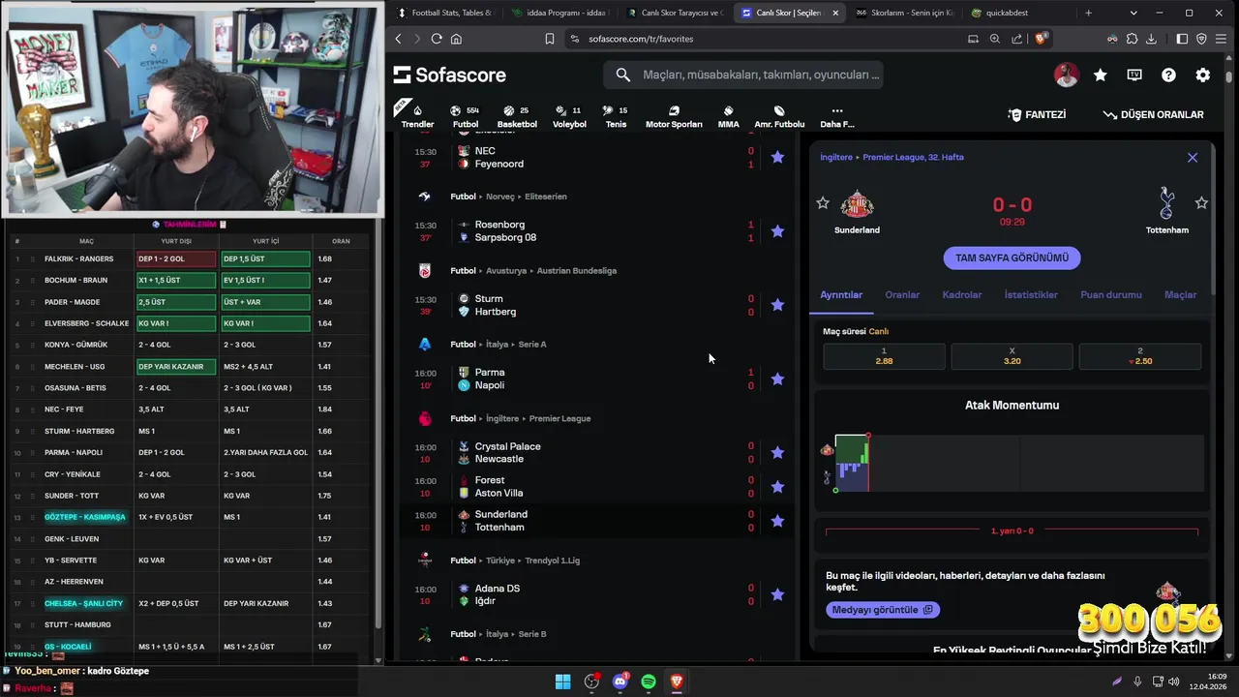Open browser extensions puzzle icon
Image resolution: width=1239 pixels, height=697 pixels.
1132,39
